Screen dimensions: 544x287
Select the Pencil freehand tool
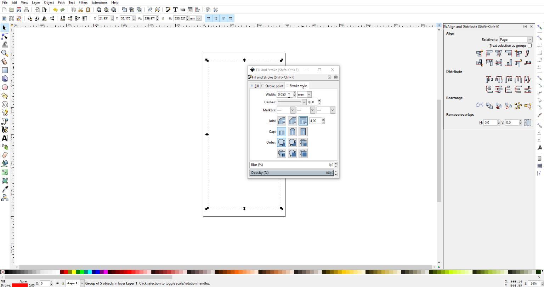pyautogui.click(x=5, y=113)
